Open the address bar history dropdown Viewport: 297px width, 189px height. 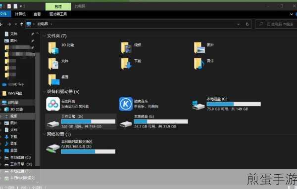(239, 24)
